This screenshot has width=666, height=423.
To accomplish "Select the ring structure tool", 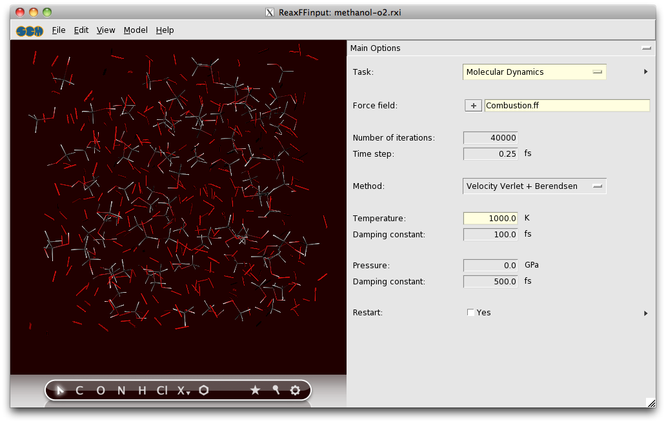I will [x=204, y=390].
